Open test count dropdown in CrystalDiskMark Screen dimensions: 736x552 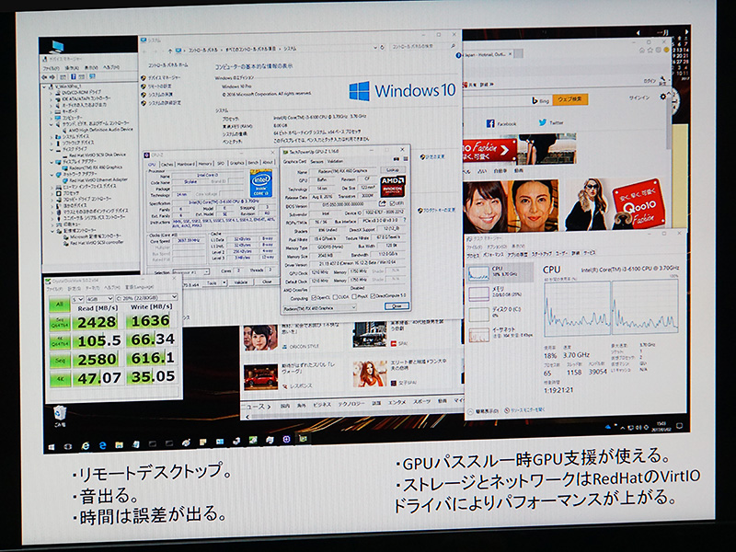pyautogui.click(x=77, y=299)
